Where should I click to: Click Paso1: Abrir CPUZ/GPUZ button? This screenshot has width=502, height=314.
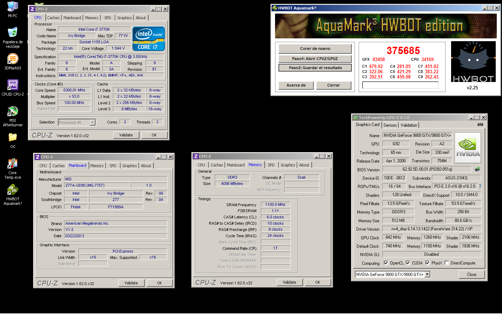315,59
